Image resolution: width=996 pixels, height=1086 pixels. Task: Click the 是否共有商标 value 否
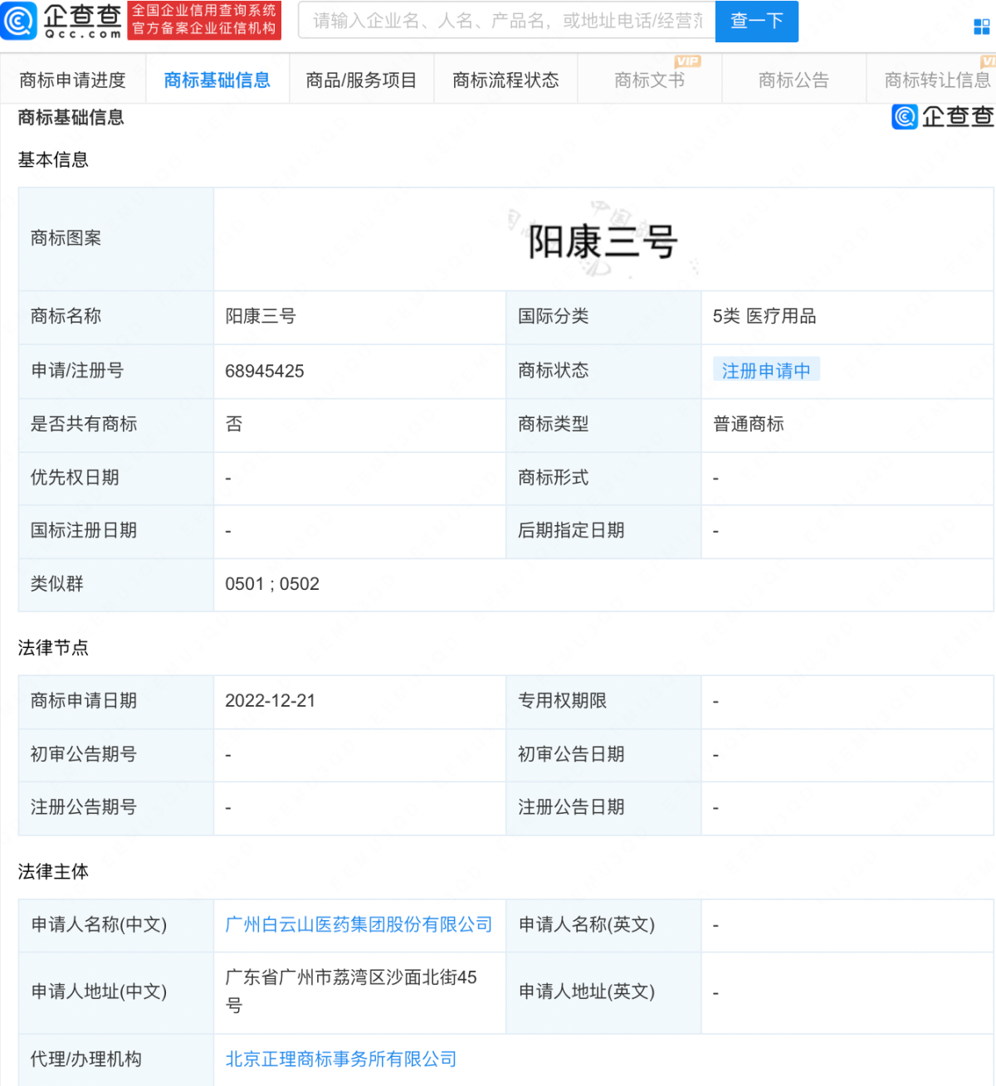tap(234, 424)
